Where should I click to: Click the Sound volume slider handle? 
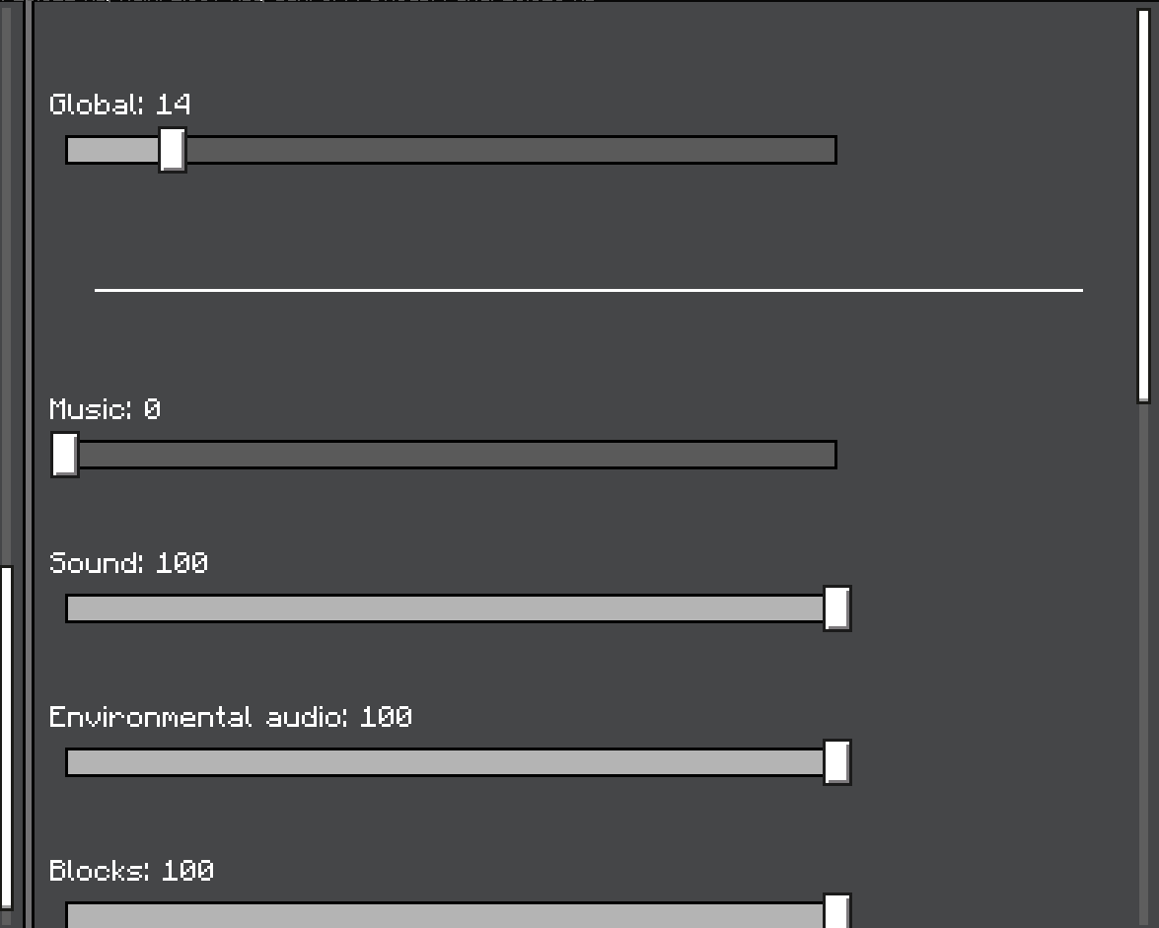[836, 608]
